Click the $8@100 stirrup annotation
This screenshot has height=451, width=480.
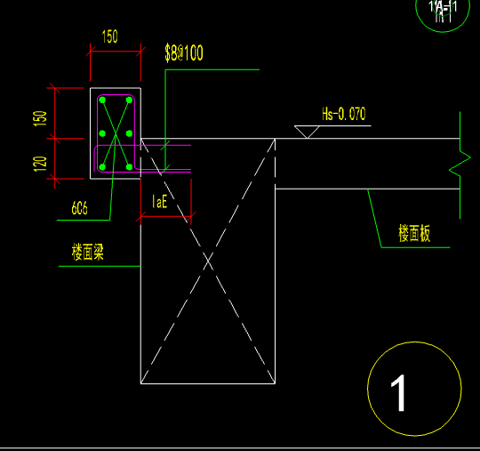tap(184, 53)
